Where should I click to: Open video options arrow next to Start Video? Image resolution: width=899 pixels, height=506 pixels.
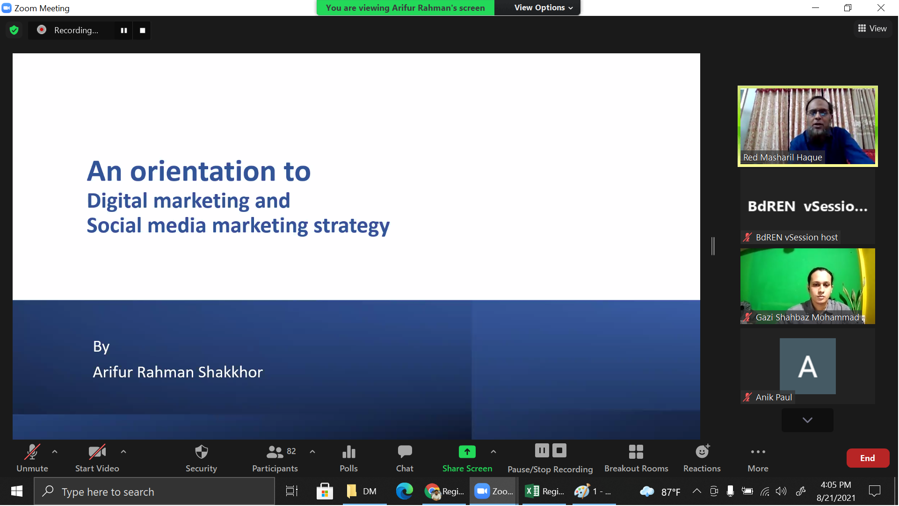pyautogui.click(x=123, y=452)
